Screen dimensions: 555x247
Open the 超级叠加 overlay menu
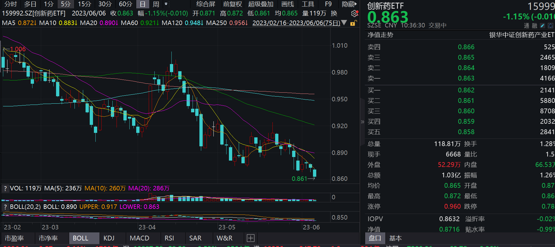(261, 4)
